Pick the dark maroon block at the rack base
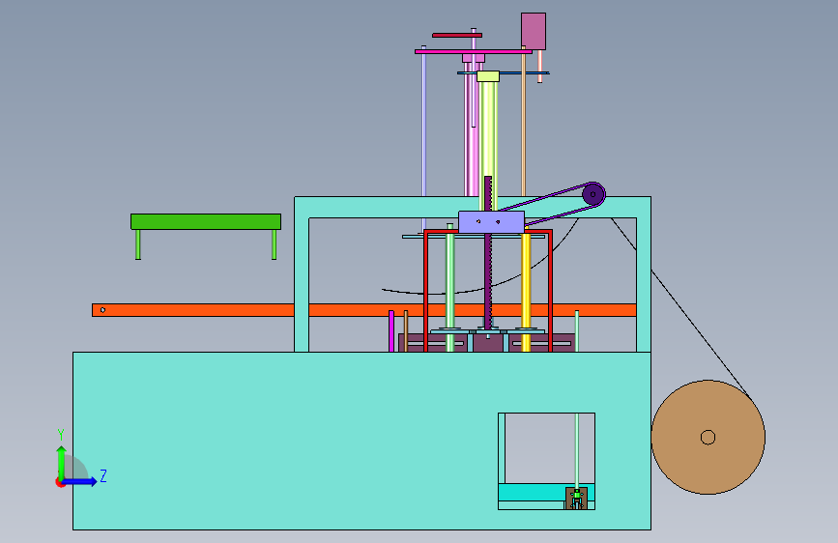Image resolution: width=838 pixels, height=543 pixels. coord(488,343)
